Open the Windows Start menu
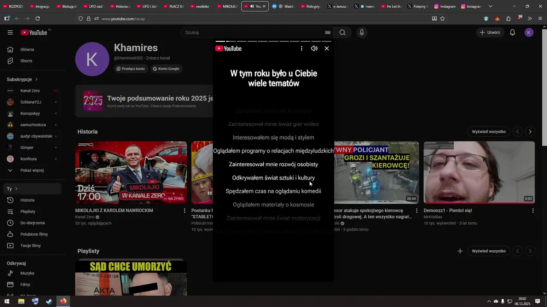 7,301
